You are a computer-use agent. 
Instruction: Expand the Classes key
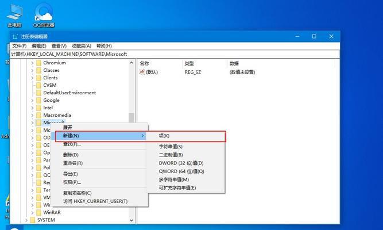tap(32, 71)
